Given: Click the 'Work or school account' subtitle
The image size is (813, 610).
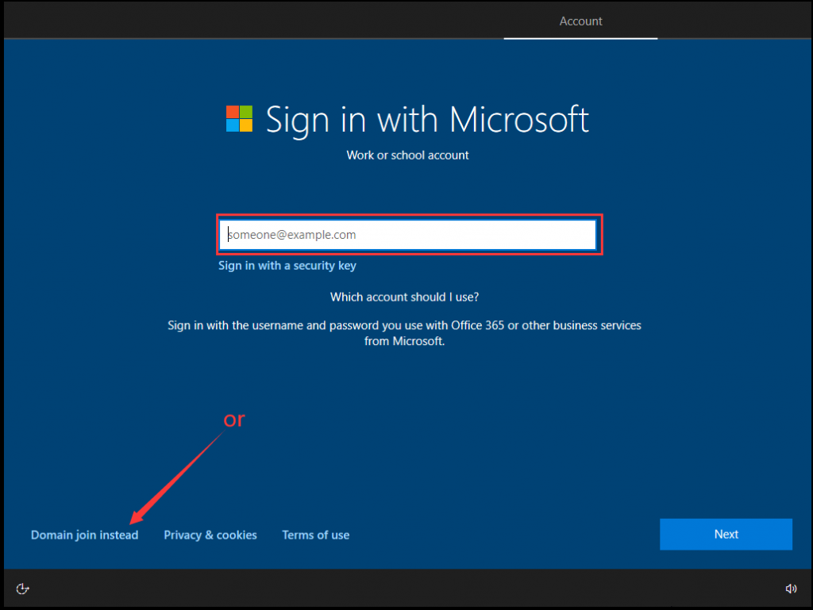Looking at the screenshot, I should (x=407, y=155).
